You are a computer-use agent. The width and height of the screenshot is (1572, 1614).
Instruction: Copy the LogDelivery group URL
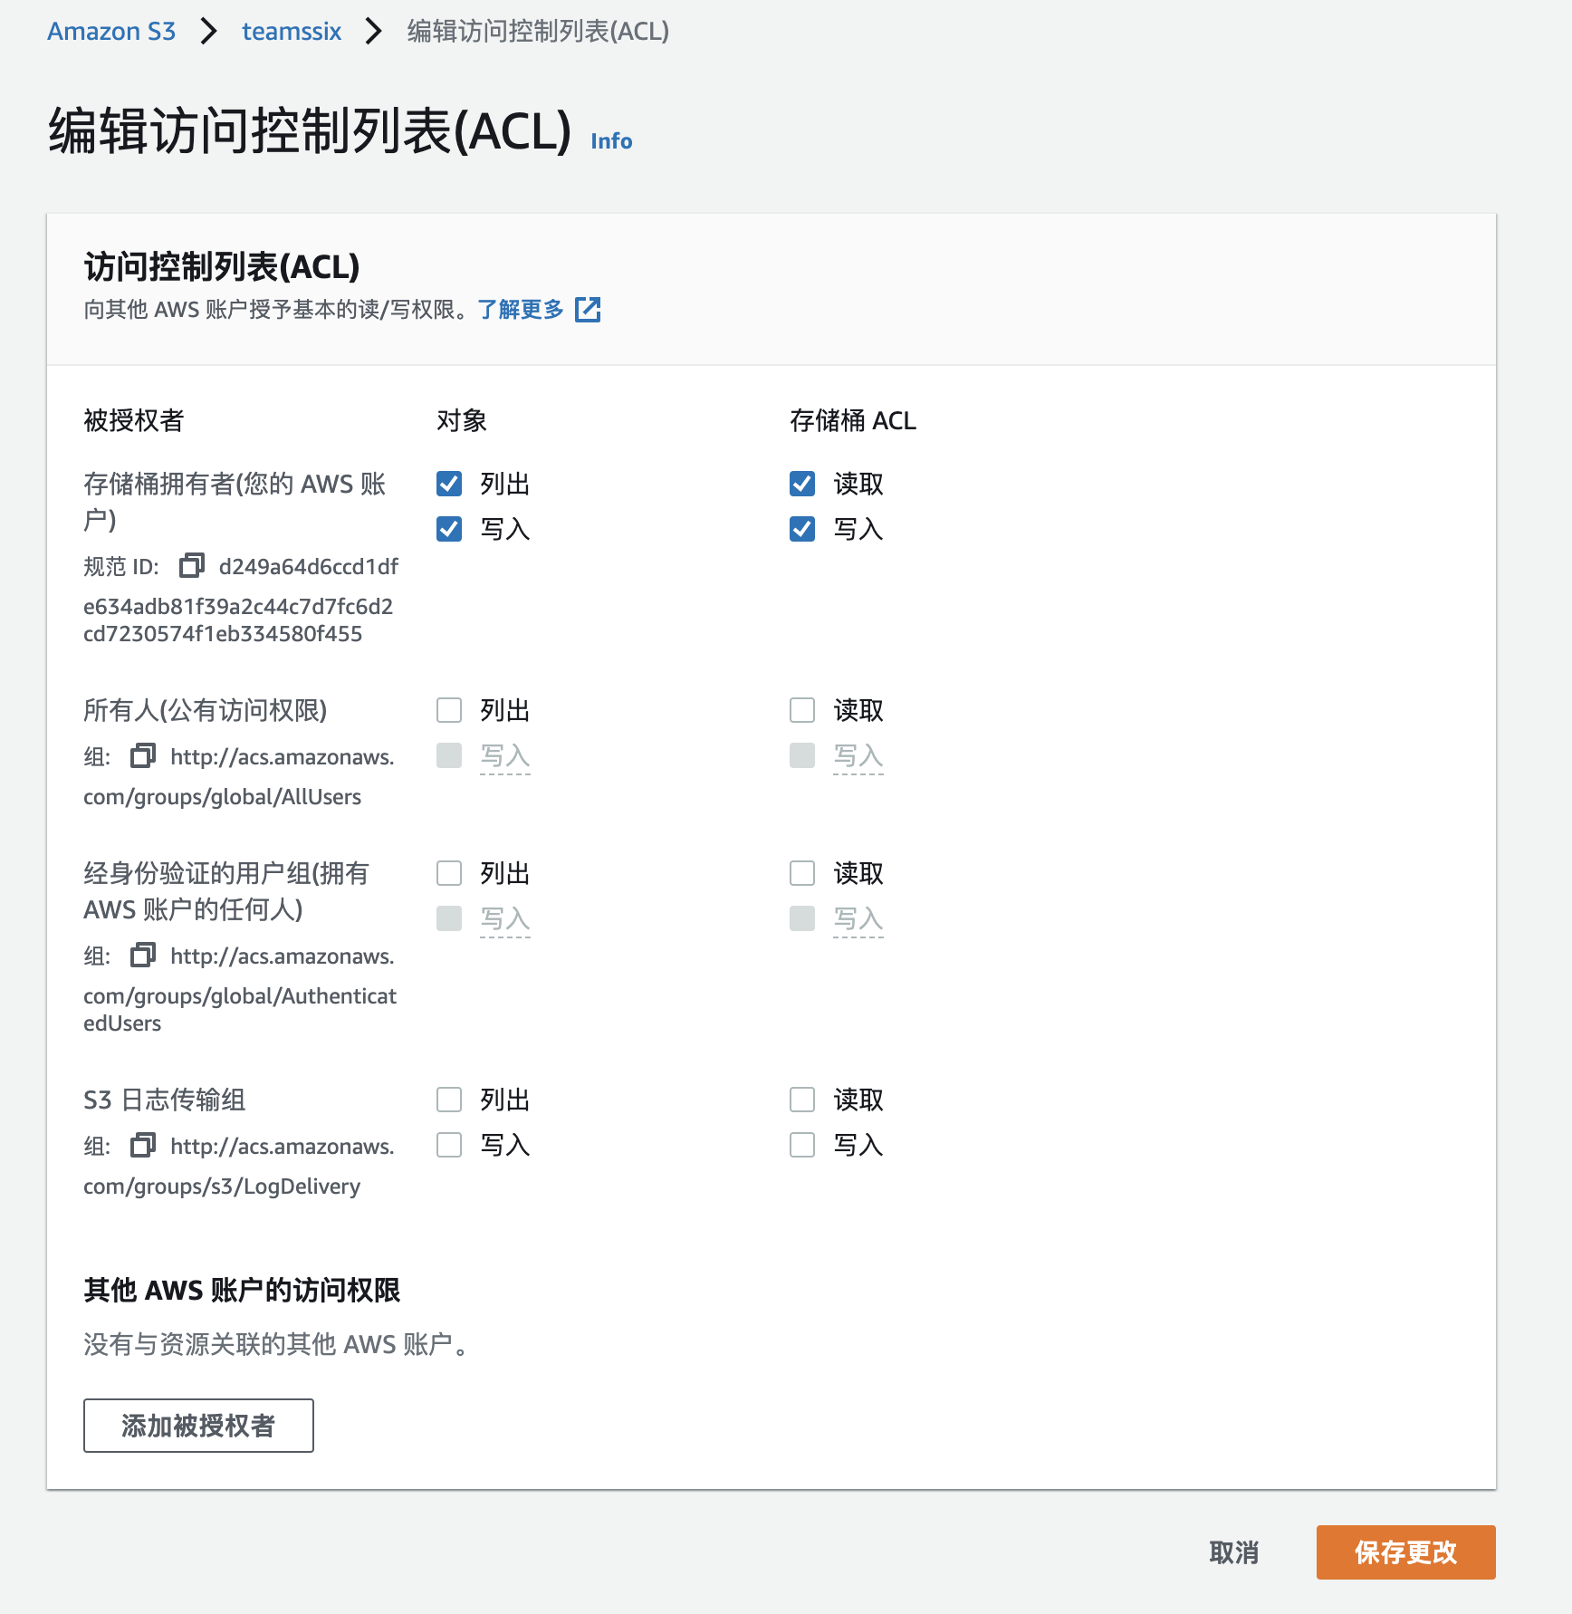tap(142, 1145)
